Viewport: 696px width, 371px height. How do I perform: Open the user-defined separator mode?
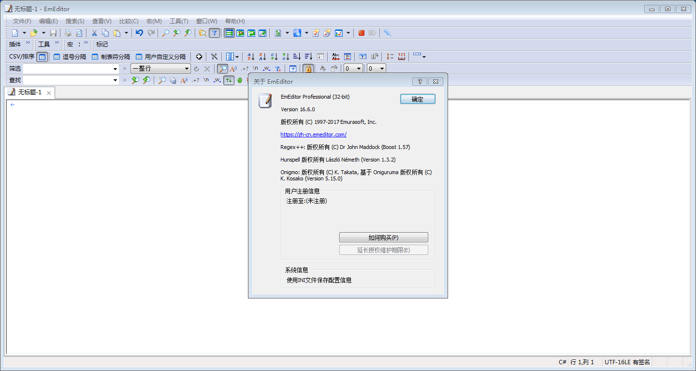point(165,57)
